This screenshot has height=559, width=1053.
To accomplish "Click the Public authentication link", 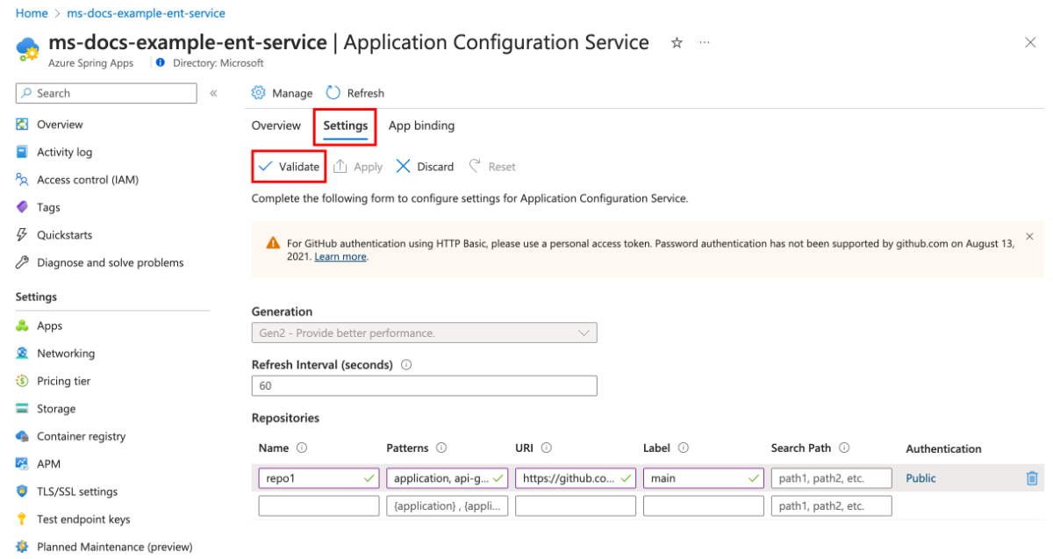I will coord(920,478).
